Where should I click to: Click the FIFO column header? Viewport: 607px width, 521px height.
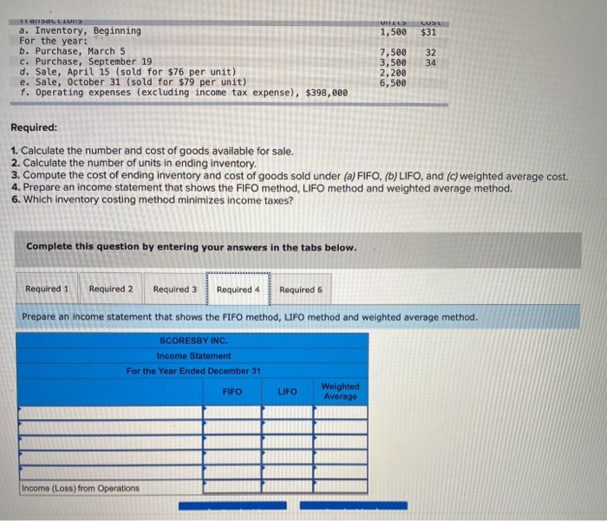[232, 392]
